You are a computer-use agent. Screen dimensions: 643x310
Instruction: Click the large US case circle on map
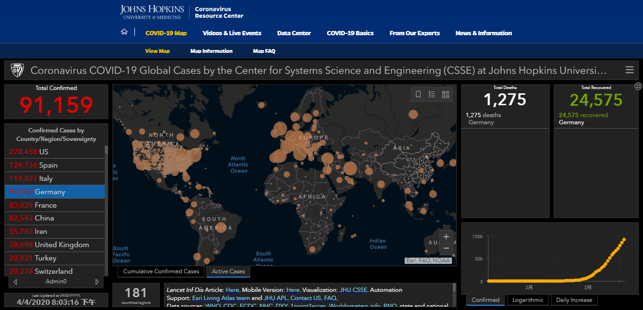coord(194,155)
